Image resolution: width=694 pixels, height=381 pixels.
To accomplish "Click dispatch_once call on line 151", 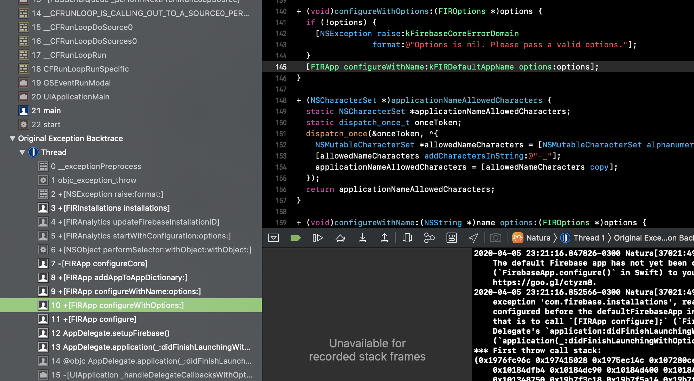I will [x=337, y=133].
